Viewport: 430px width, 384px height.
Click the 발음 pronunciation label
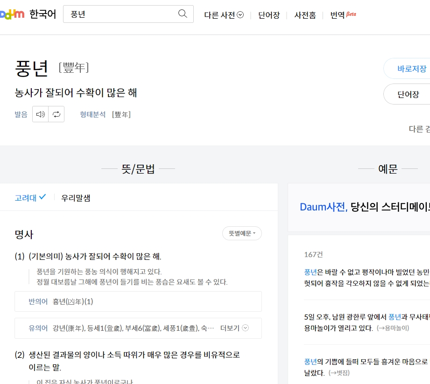click(x=21, y=114)
